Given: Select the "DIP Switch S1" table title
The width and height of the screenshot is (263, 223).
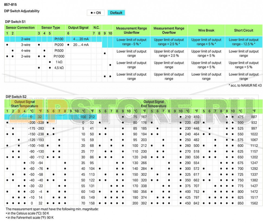Looking at the screenshot, I should [x=15, y=22].
